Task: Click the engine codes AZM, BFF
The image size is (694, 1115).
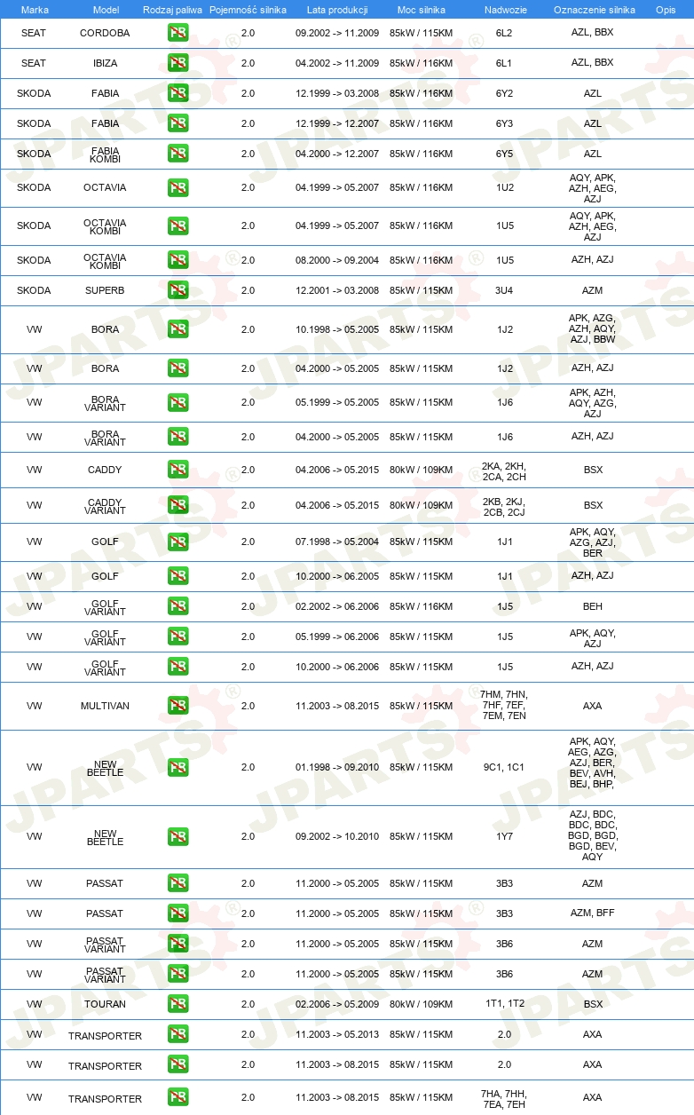Action: click(x=593, y=913)
